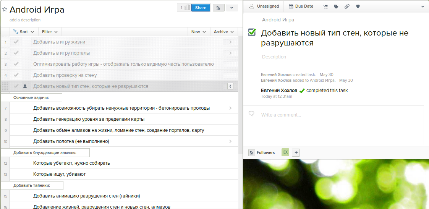The width and height of the screenshot is (429, 209).
Task: Expand details for Добавить полотна task
Action: point(230,141)
